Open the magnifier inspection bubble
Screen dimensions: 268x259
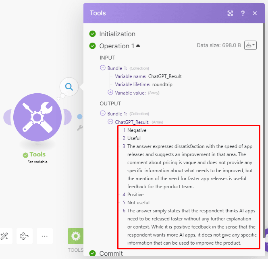click(69, 86)
